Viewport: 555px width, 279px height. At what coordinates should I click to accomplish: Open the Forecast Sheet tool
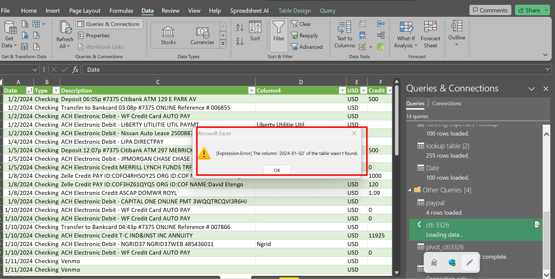point(430,35)
